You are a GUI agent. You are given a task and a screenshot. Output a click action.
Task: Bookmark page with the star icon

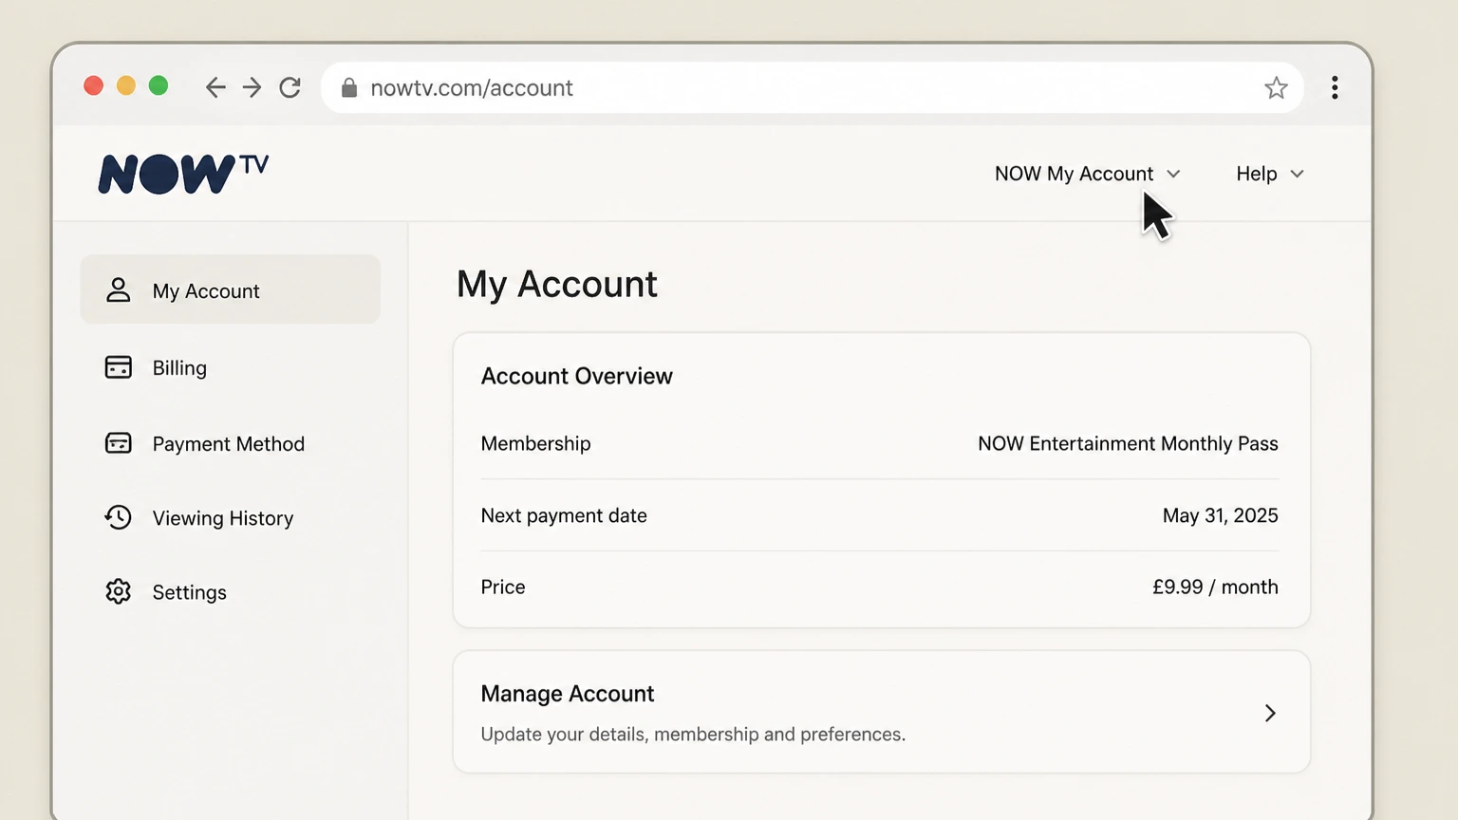[x=1276, y=87]
